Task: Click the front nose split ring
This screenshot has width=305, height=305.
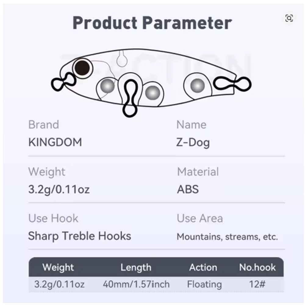Action: [63, 82]
